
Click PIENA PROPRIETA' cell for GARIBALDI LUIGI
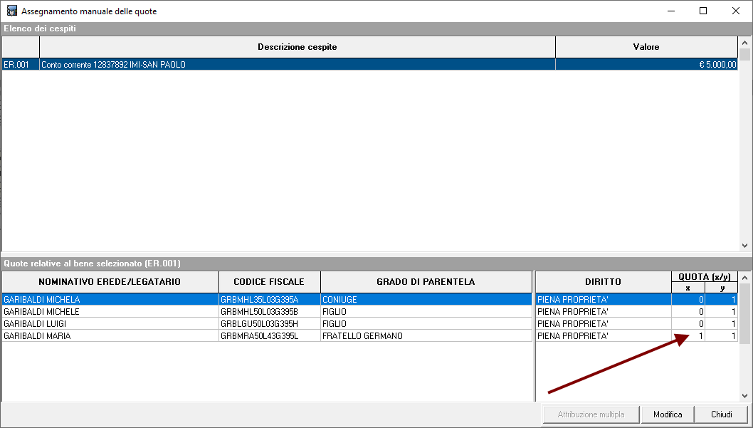603,324
